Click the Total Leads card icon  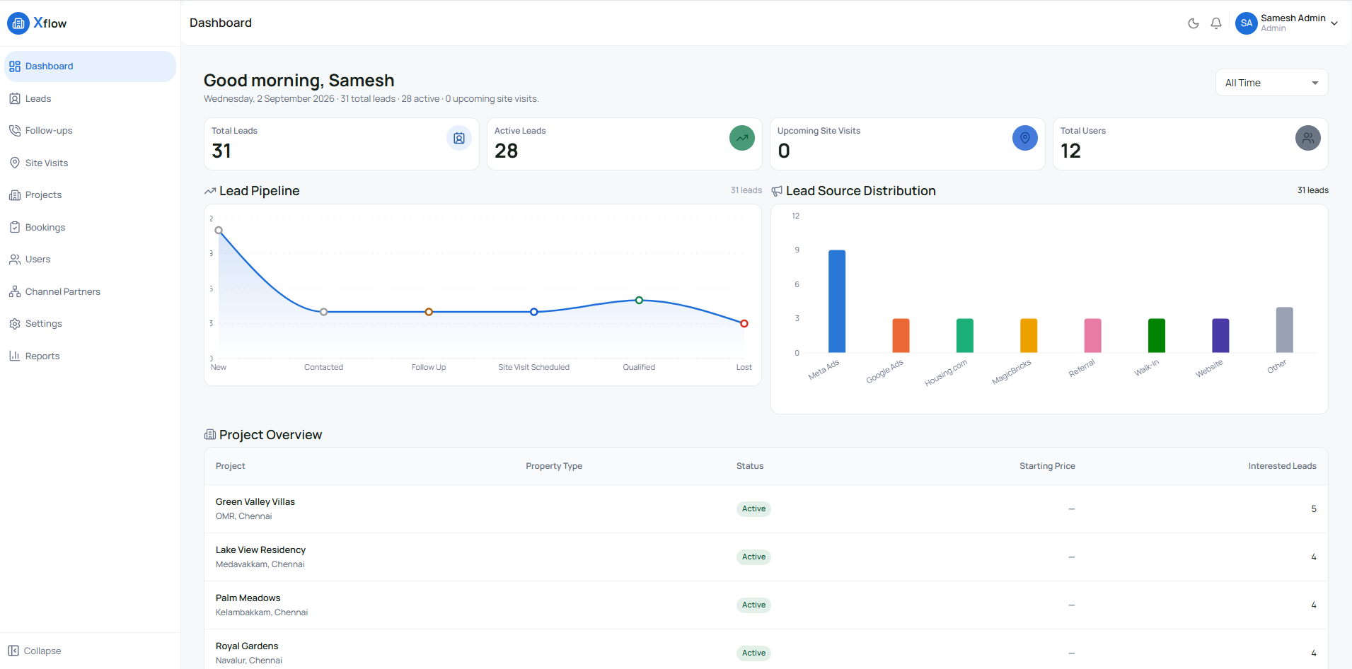[459, 138]
